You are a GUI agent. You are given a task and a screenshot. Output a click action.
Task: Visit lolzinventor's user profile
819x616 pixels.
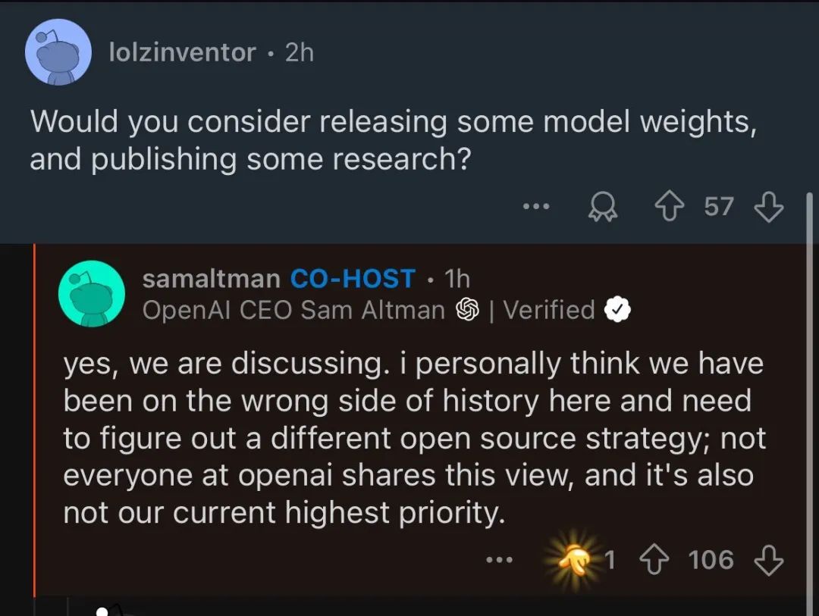184,53
